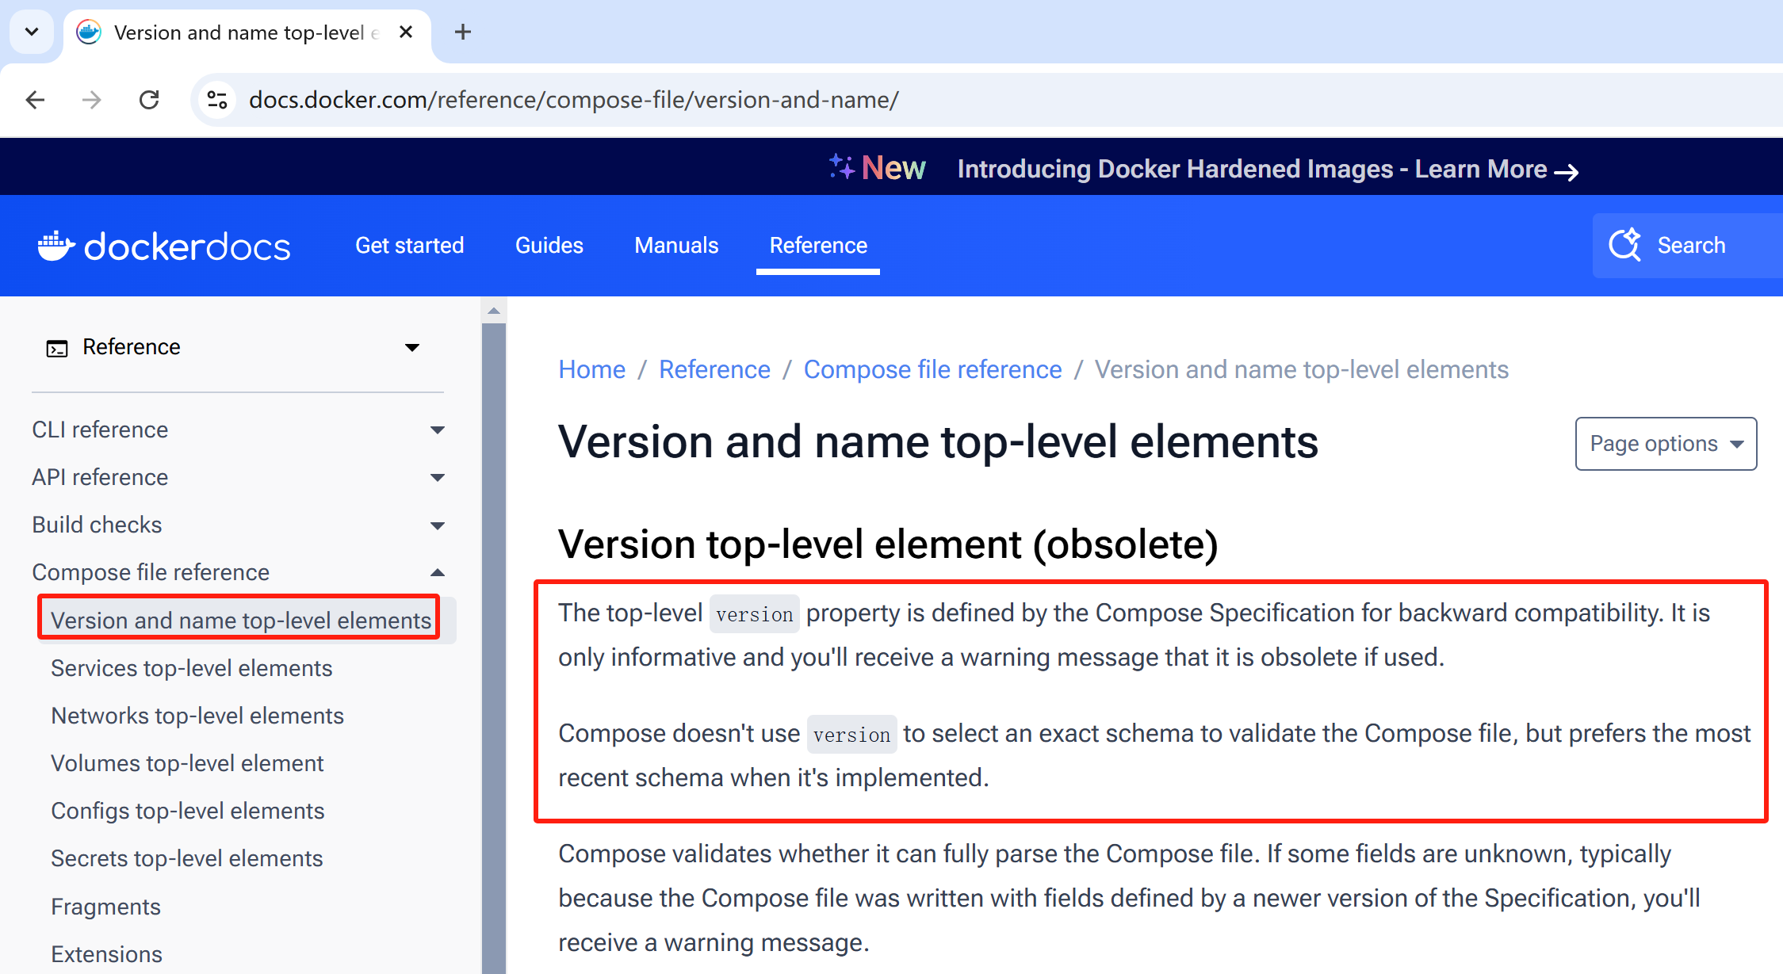Open the Get started nav item
Screen dimensions: 1783x974
coord(410,246)
